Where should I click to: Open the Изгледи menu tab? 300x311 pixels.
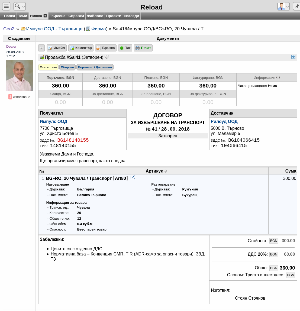click(x=132, y=16)
